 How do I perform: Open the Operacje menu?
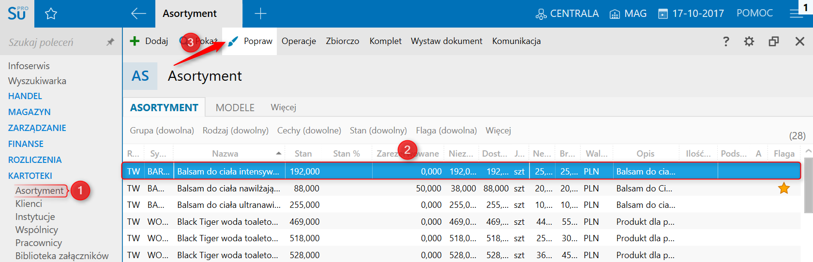tap(299, 41)
